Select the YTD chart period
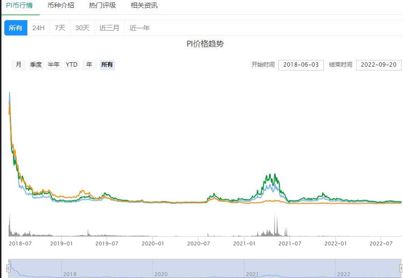 (71, 65)
